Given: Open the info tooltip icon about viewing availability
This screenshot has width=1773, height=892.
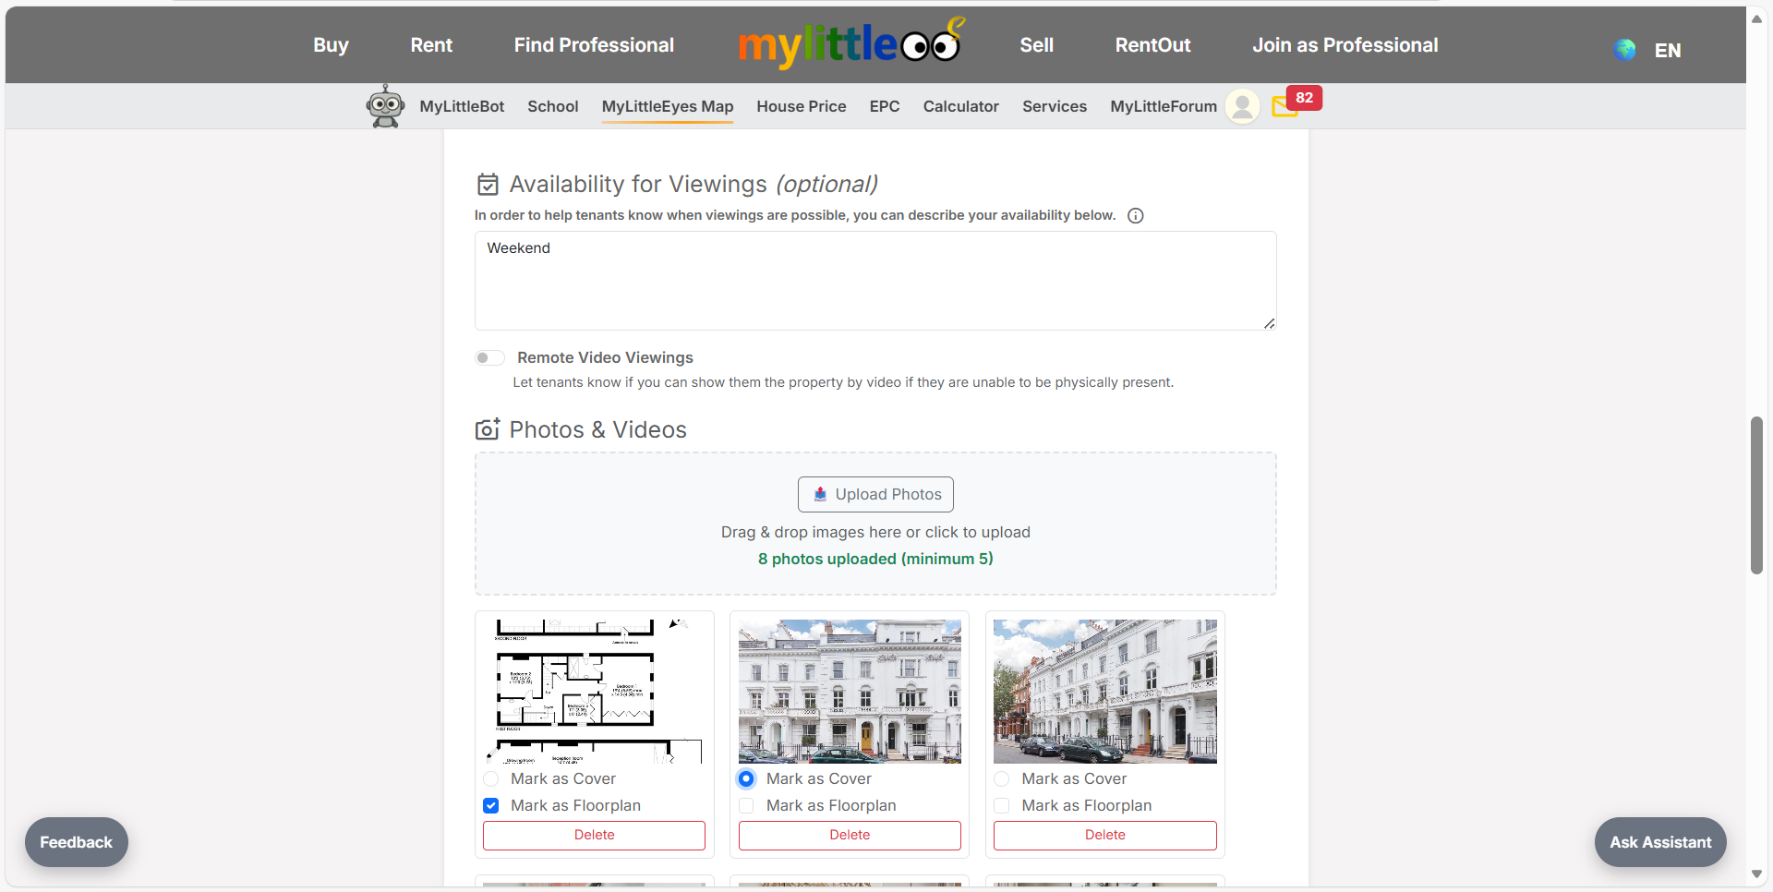Looking at the screenshot, I should tap(1135, 215).
